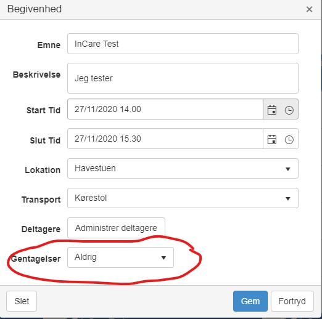The height and width of the screenshot is (319, 322).
Task: Open the Slut Tid clock time picker
Action: (x=289, y=140)
